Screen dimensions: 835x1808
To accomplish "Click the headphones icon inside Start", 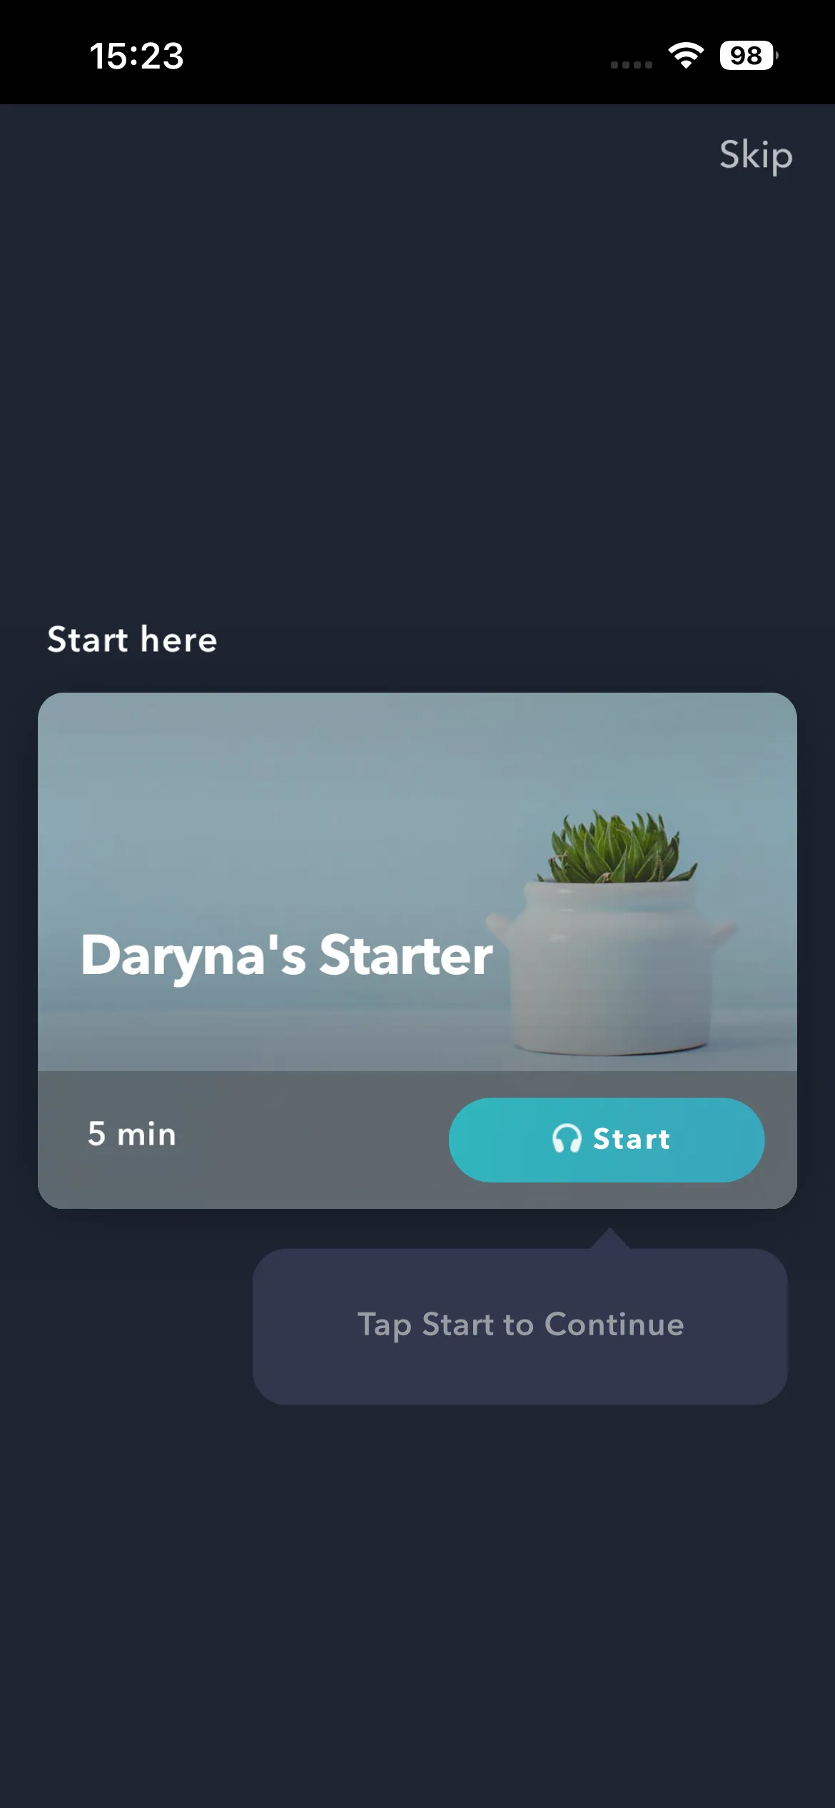I will pyautogui.click(x=567, y=1138).
